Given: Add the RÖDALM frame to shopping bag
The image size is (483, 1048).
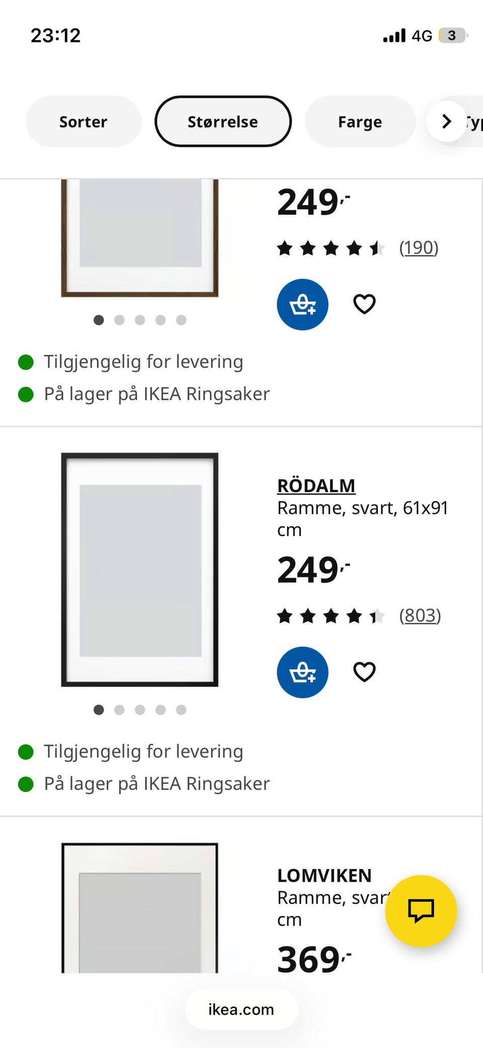Looking at the screenshot, I should 302,672.
